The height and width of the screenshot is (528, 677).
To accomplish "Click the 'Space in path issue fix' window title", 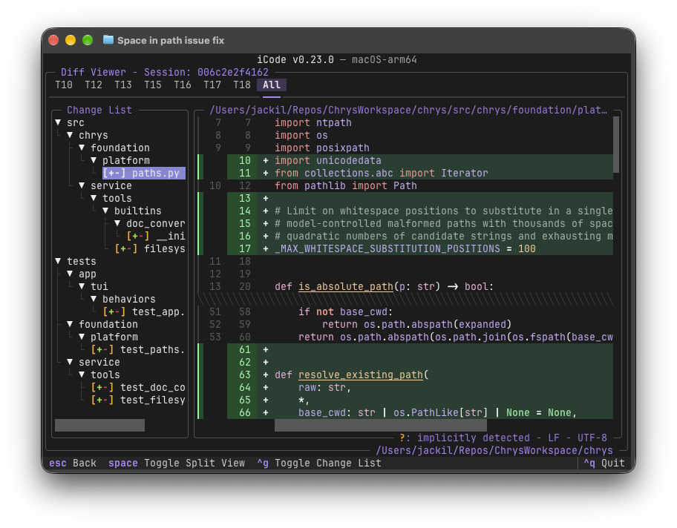I will tap(171, 40).
